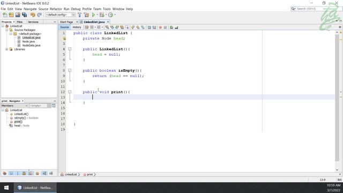Screen dimensions: 343x193
Task: Click the Clean and Build Project icon
Action: pyautogui.click(x=87, y=14)
